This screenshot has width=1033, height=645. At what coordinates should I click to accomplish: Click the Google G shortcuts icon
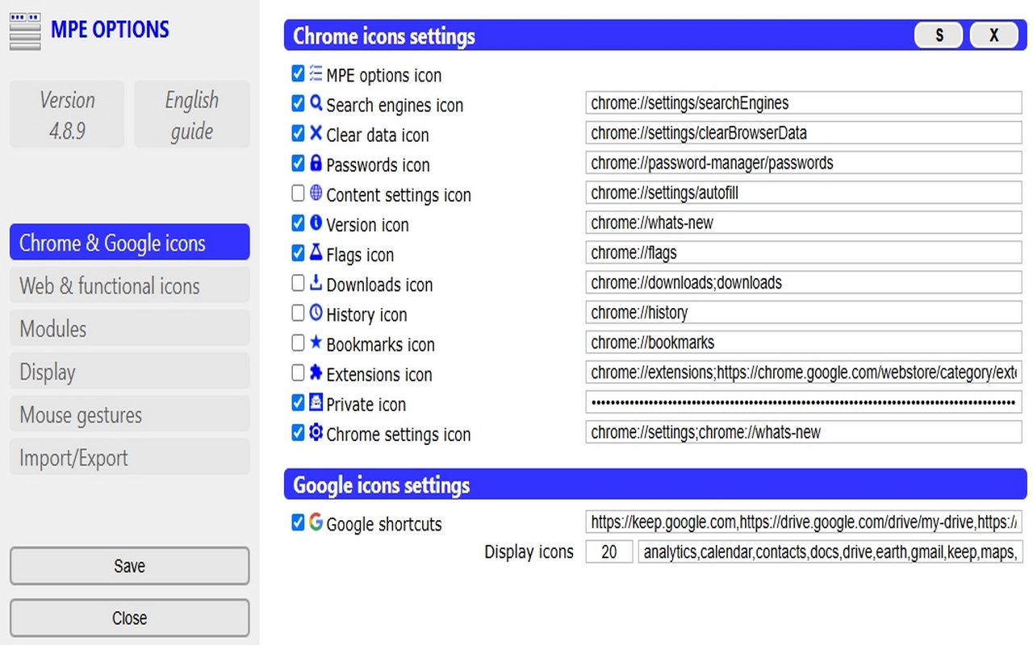click(x=316, y=522)
